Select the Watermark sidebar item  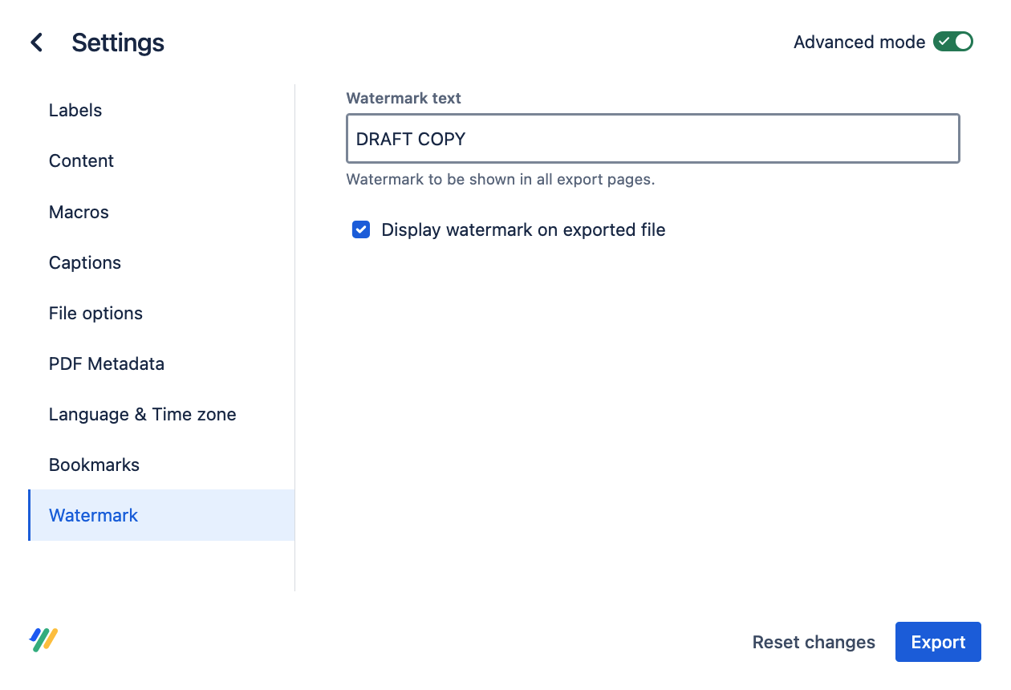[94, 516]
